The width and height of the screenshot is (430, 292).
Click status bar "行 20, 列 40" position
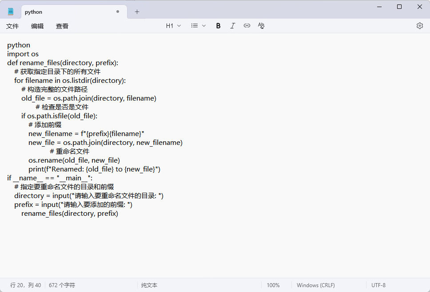(25, 285)
